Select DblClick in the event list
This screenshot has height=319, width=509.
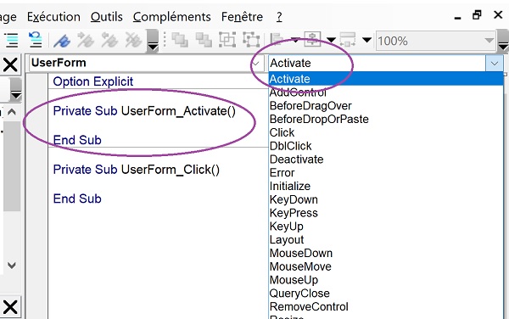tap(386, 146)
